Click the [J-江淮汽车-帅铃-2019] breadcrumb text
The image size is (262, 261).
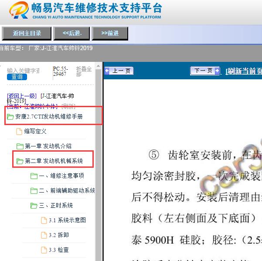coord(41,98)
